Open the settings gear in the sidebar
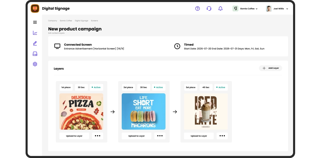The height and width of the screenshot is (158, 321). 35,64
